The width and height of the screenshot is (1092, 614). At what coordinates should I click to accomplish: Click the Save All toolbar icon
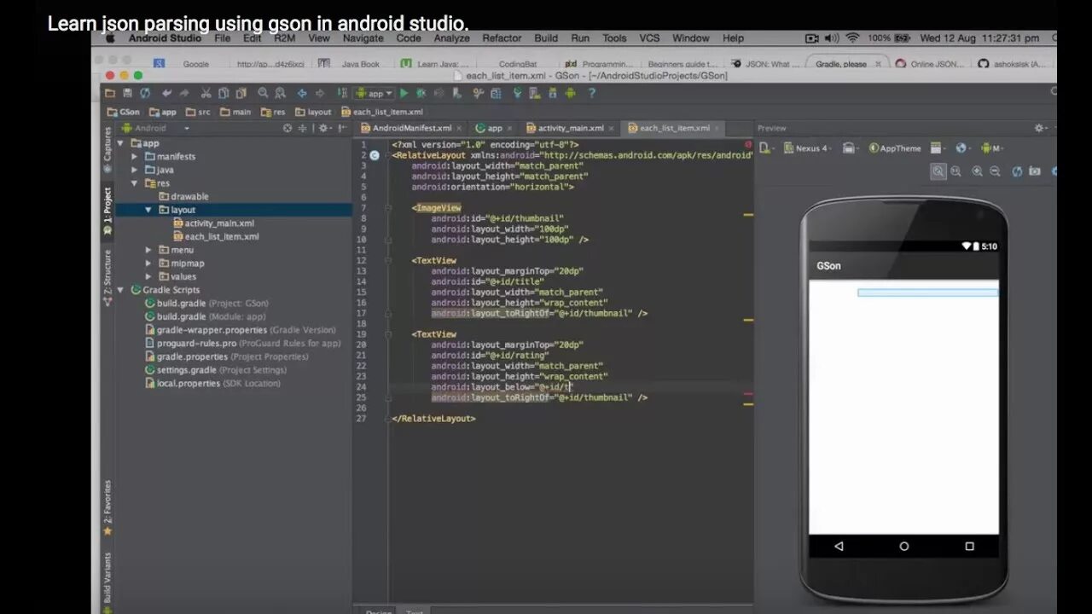pos(127,93)
